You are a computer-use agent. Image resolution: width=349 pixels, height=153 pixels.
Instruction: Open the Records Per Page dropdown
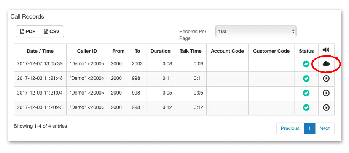click(256, 31)
